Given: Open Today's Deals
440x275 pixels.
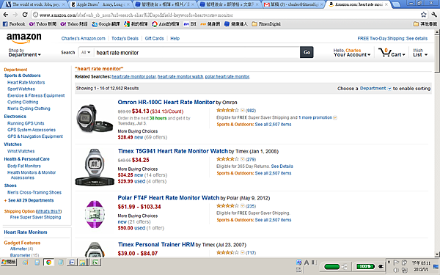Looking at the screenshot, I should [125, 38].
